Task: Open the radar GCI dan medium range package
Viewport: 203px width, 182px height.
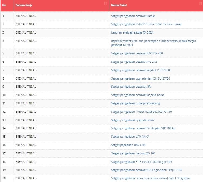Action: (146, 24)
